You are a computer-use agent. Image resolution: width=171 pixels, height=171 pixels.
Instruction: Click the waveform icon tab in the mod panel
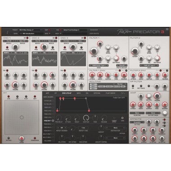[x=123, y=93]
